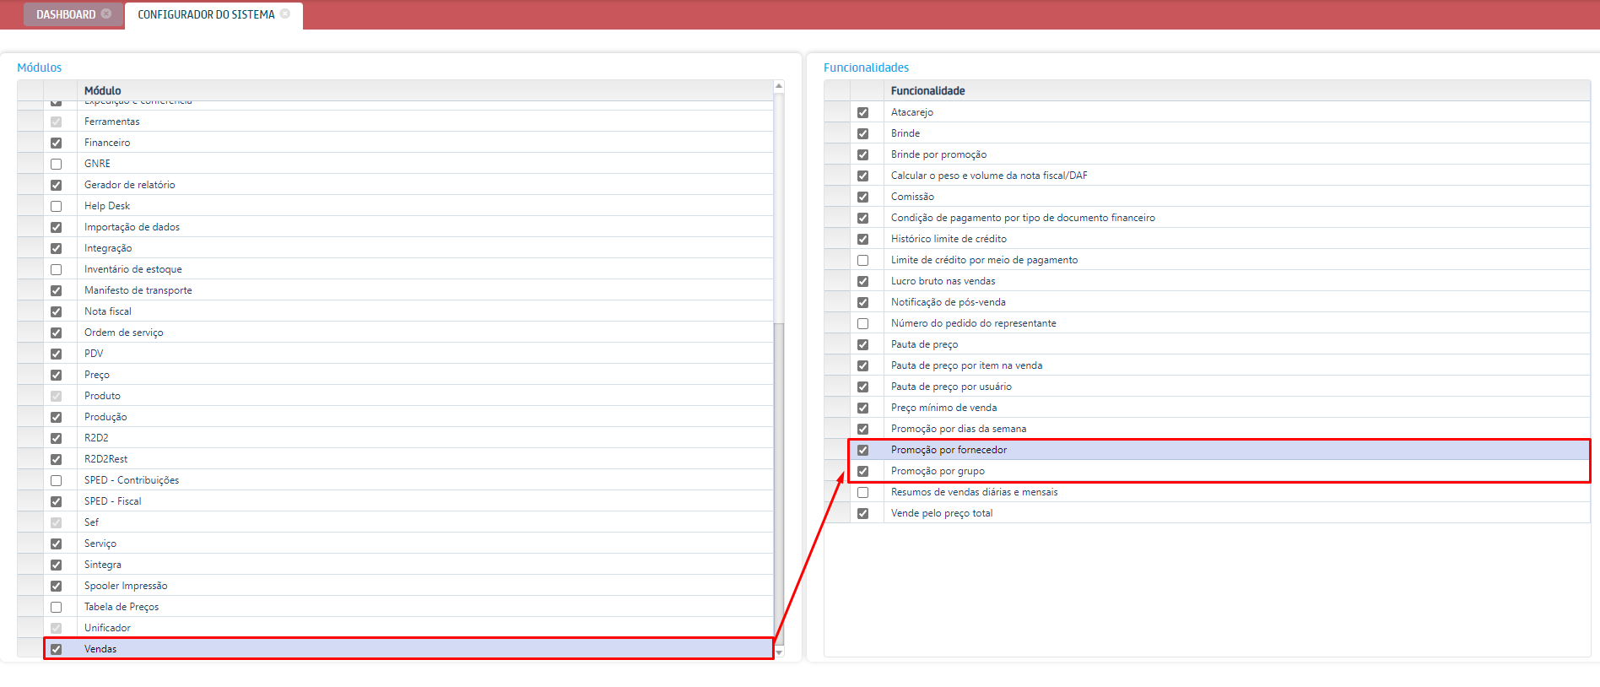Viewport: 1600px width, 687px height.
Task: Switch to the Dashboard tab
Action: point(66,14)
